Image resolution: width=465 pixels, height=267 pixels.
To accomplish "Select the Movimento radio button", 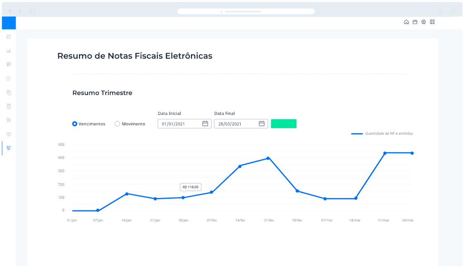I will [x=117, y=124].
